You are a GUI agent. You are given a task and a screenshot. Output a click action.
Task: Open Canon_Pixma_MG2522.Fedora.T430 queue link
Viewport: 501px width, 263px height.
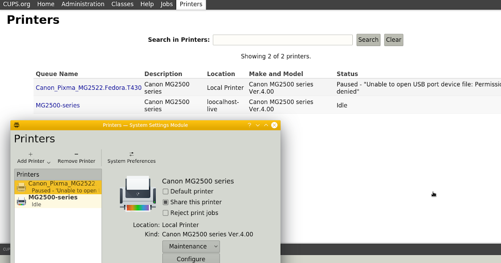coord(89,88)
